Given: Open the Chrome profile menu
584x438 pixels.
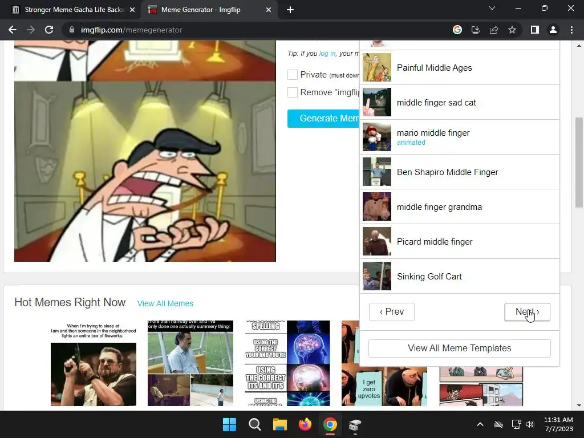Looking at the screenshot, I should click(553, 30).
